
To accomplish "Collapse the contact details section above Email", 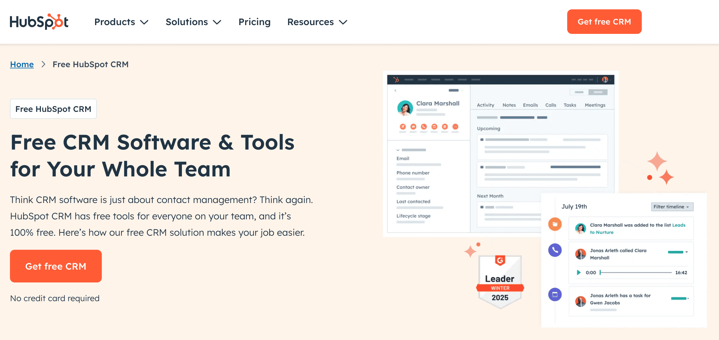I will (397, 150).
